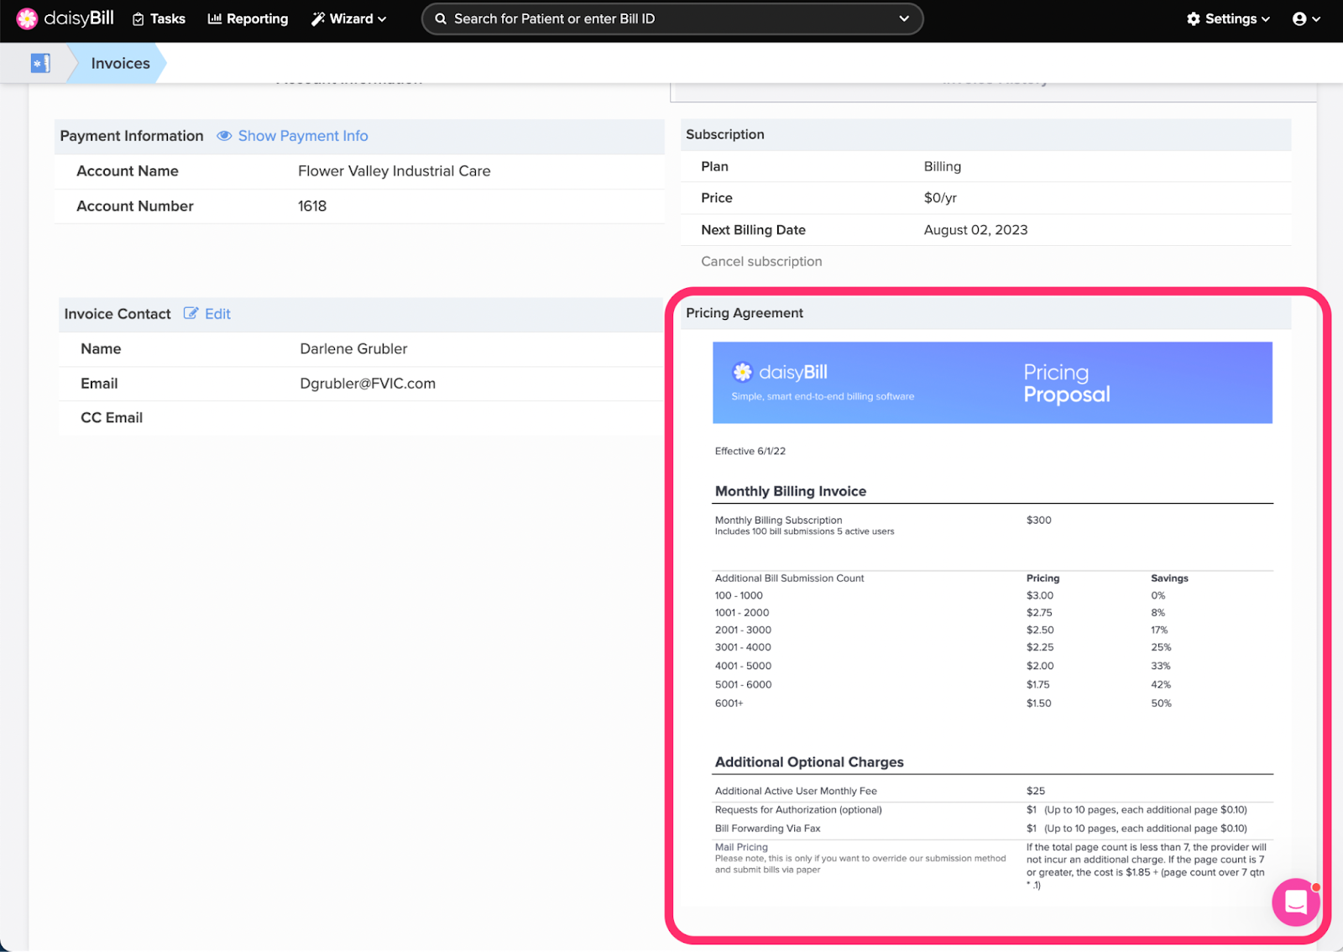1343x952 pixels.
Task: Click the Pricing Agreement section header
Action: [x=985, y=313]
